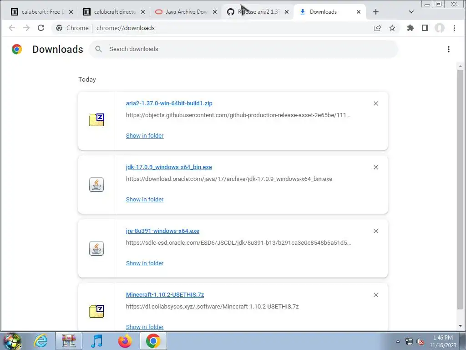Click the scrollbar down arrow
This screenshot has width=466, height=350.
pyautogui.click(x=460, y=326)
